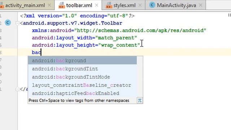Click the class icon on MainActivity.java tab

(x=152, y=5)
